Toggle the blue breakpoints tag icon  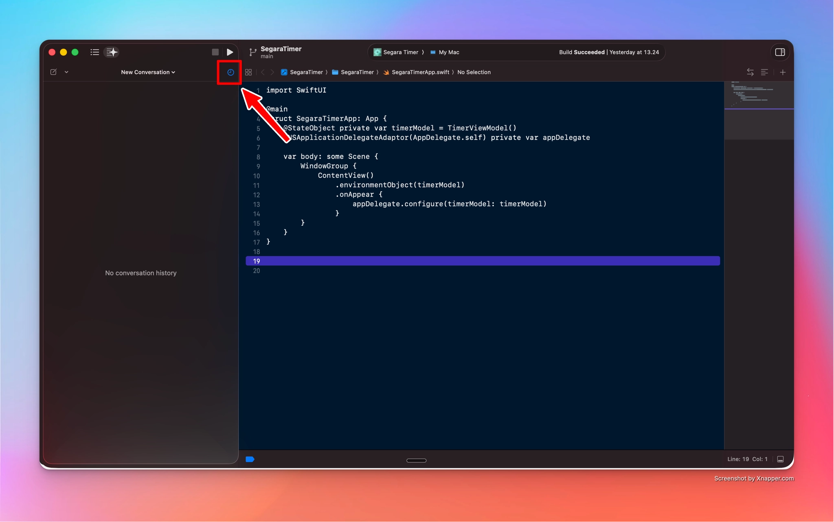coord(250,459)
